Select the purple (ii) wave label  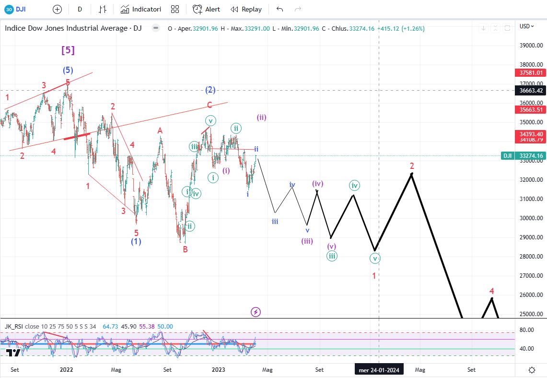262,117
